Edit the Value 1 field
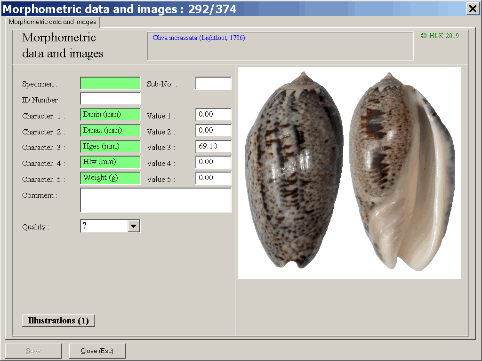 [213, 115]
